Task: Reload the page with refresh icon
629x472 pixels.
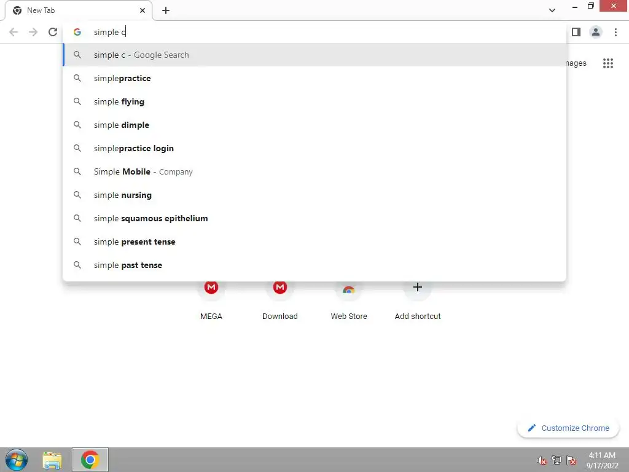Action: 53,32
